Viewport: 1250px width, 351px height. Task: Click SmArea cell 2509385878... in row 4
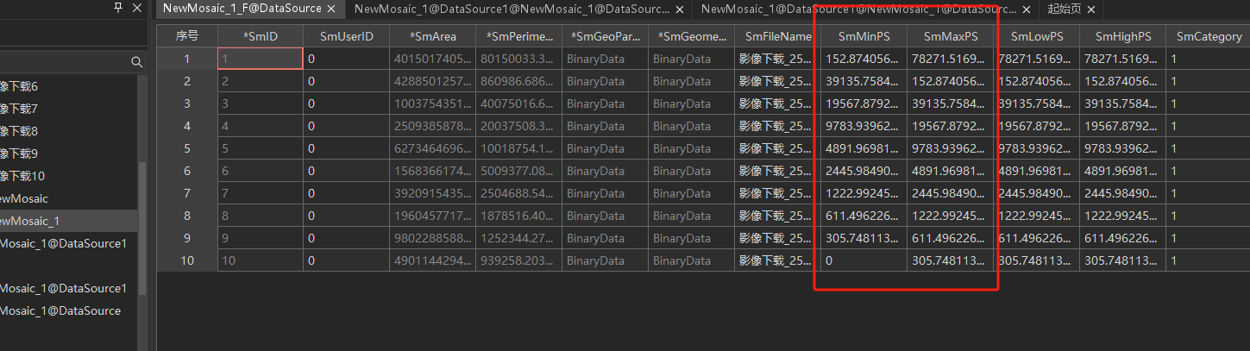[433, 126]
